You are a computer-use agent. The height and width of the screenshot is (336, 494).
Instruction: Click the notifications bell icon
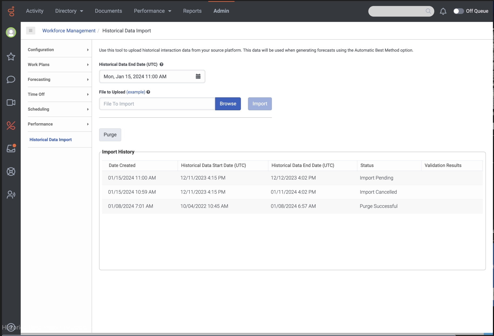443,11
